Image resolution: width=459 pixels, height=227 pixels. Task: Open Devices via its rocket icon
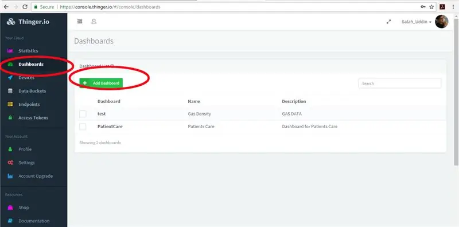click(10, 78)
